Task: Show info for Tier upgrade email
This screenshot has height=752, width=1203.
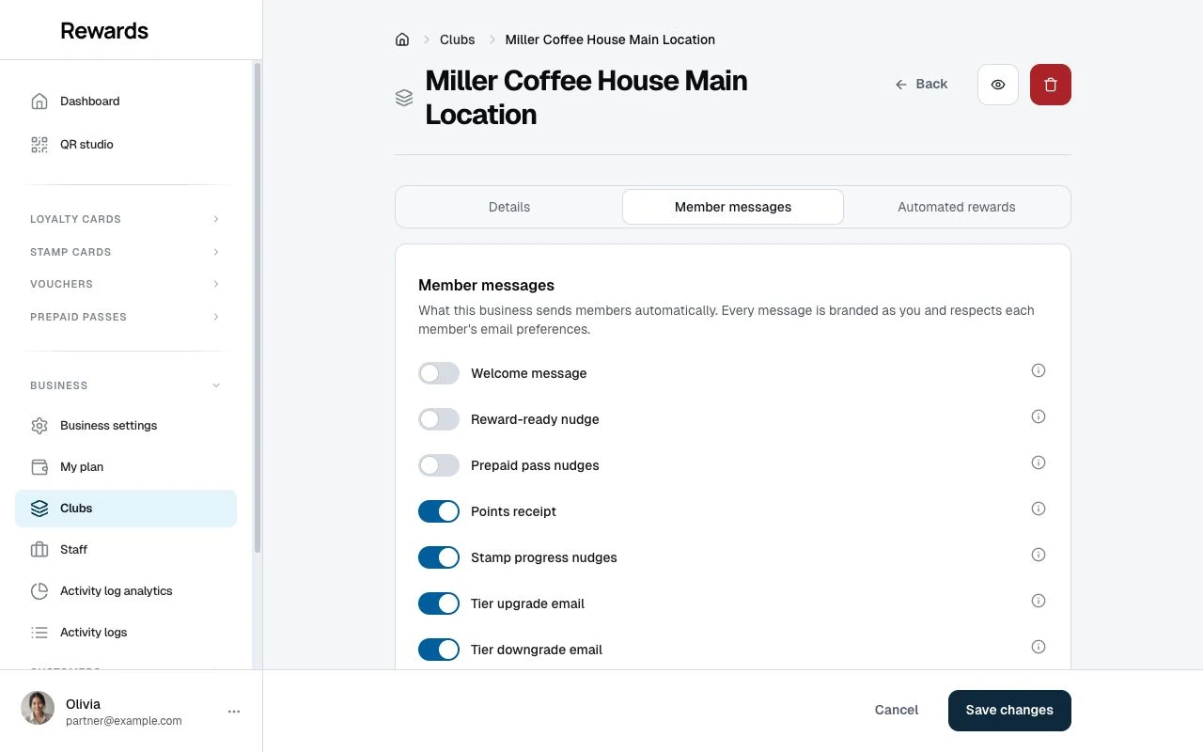Action: tap(1039, 601)
